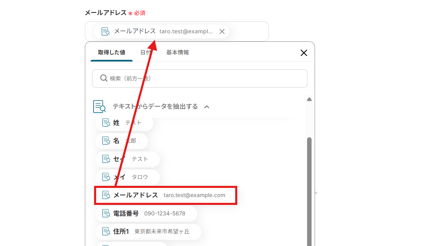Viewport: 437px width, 246px height.
Task: Remove the メールアドレス chip from the input
Action: click(222, 32)
